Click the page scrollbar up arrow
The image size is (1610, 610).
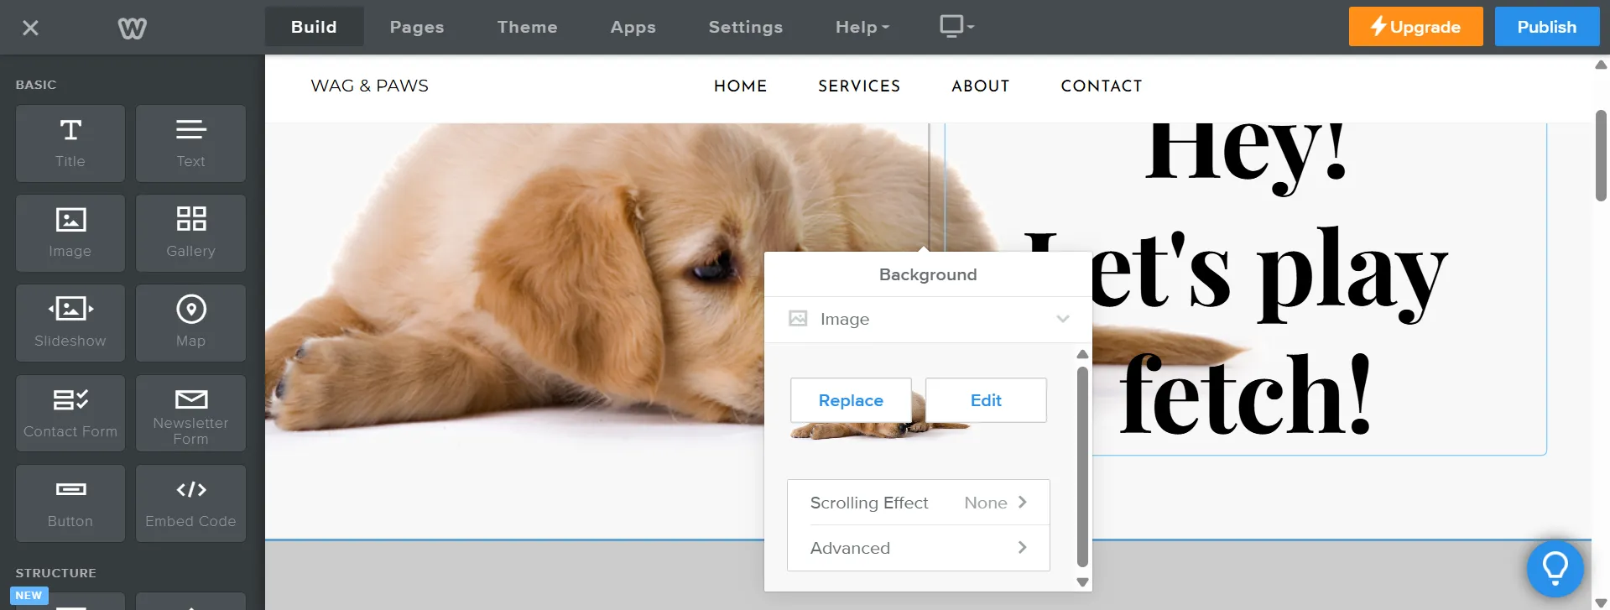click(x=1601, y=65)
